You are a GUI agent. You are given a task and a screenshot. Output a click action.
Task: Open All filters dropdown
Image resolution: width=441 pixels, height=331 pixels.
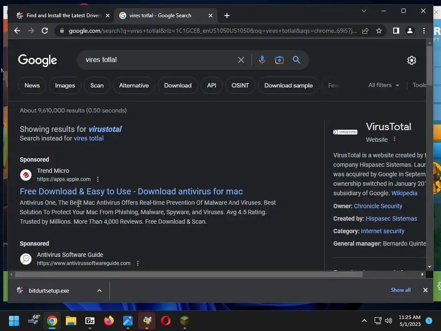coord(384,85)
